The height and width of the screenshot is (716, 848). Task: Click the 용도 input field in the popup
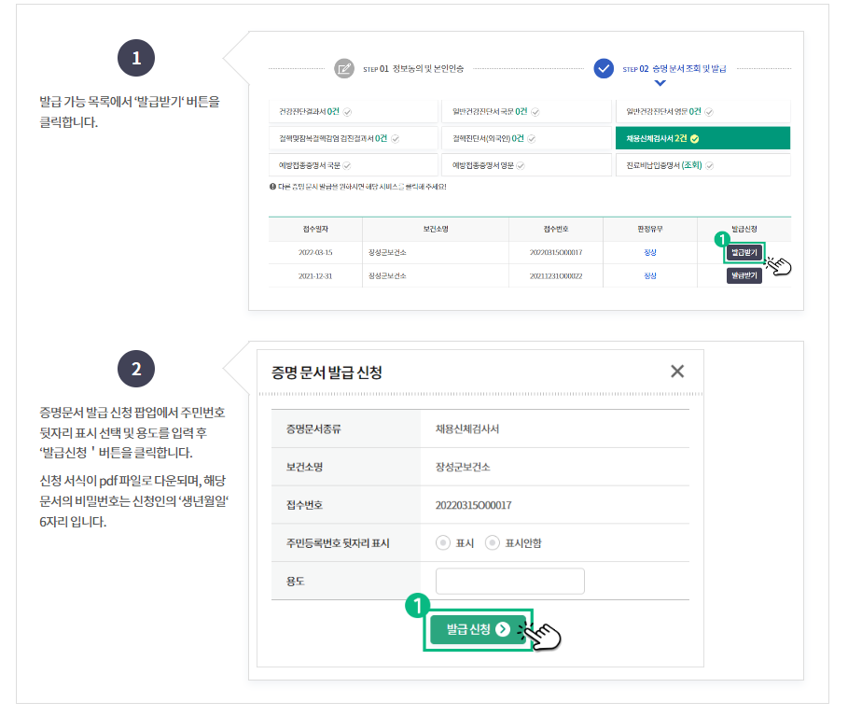pyautogui.click(x=509, y=581)
